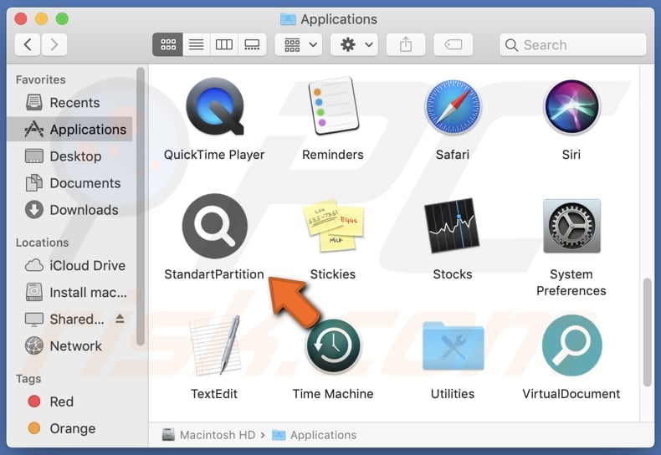661x455 pixels.
Task: Open the System Preferences icon
Action: pos(571,226)
